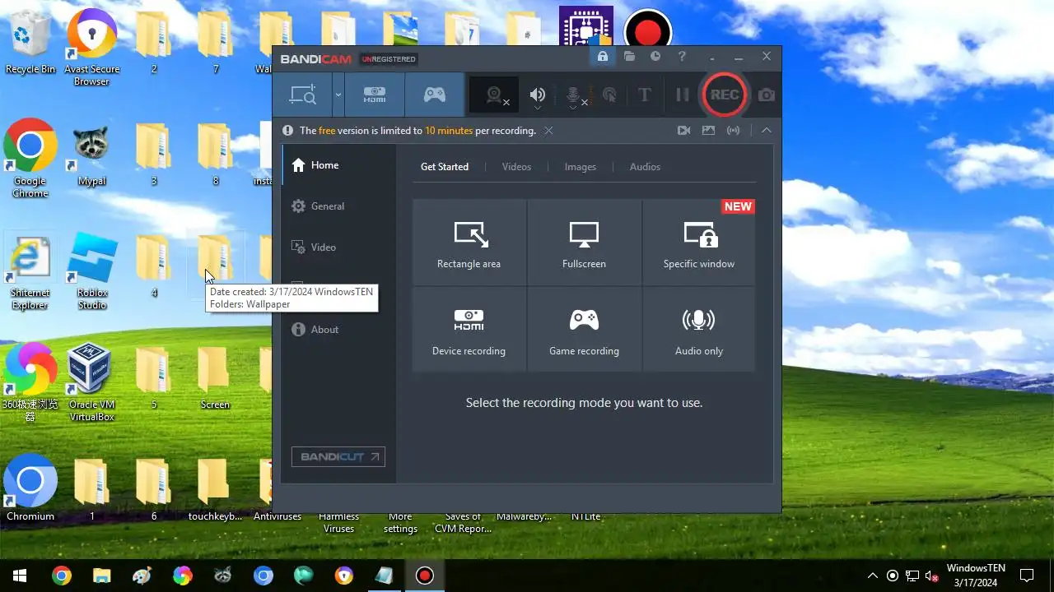
Task: Click image icon in notice bar
Action: pyautogui.click(x=708, y=131)
